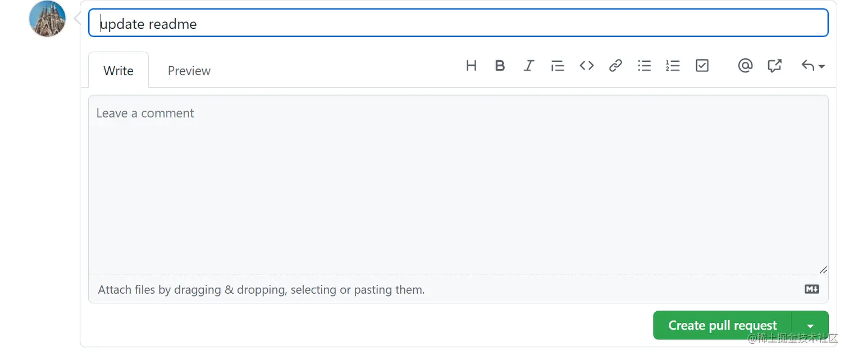Open the saved replies dropdown

(813, 66)
